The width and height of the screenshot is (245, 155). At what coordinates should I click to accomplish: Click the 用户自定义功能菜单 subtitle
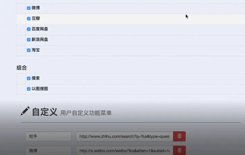tap(86, 113)
